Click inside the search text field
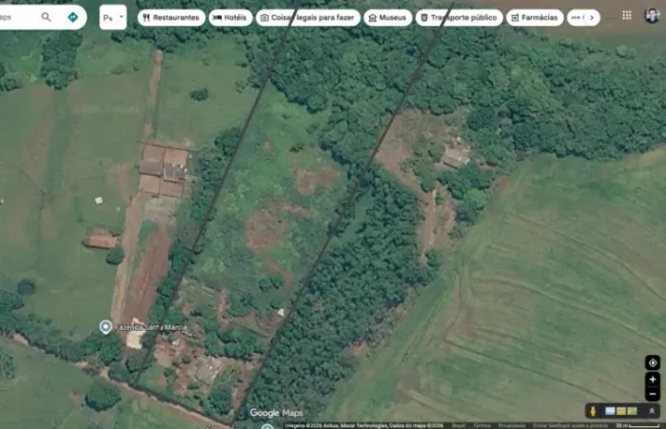Screen dimensions: 666x429 coord(17,17)
